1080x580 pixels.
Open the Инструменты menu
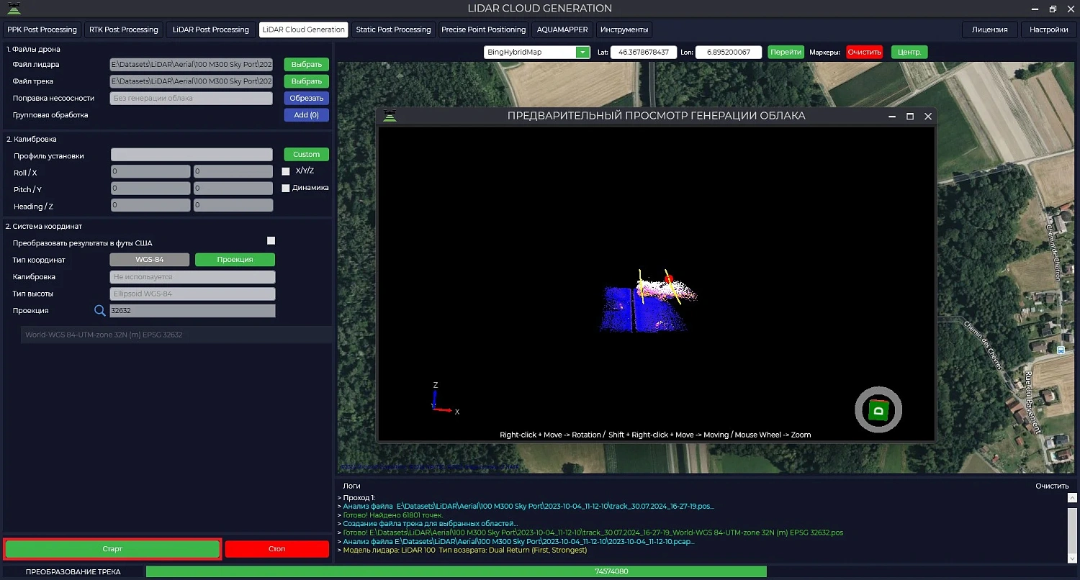624,30
